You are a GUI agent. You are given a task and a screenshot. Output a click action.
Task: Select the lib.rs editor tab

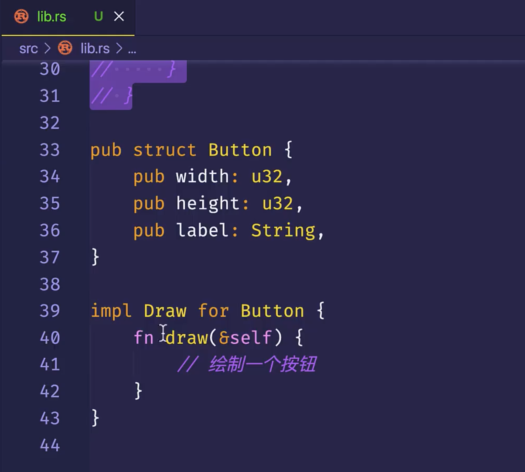pos(52,17)
